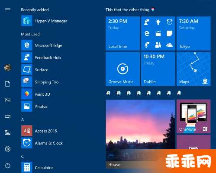This screenshot has width=216, height=173.
Task: Click the Power icon in sidebar
Action: pyautogui.click(x=8, y=166)
